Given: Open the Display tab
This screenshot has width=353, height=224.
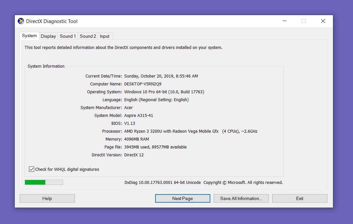Looking at the screenshot, I should [48, 36].
